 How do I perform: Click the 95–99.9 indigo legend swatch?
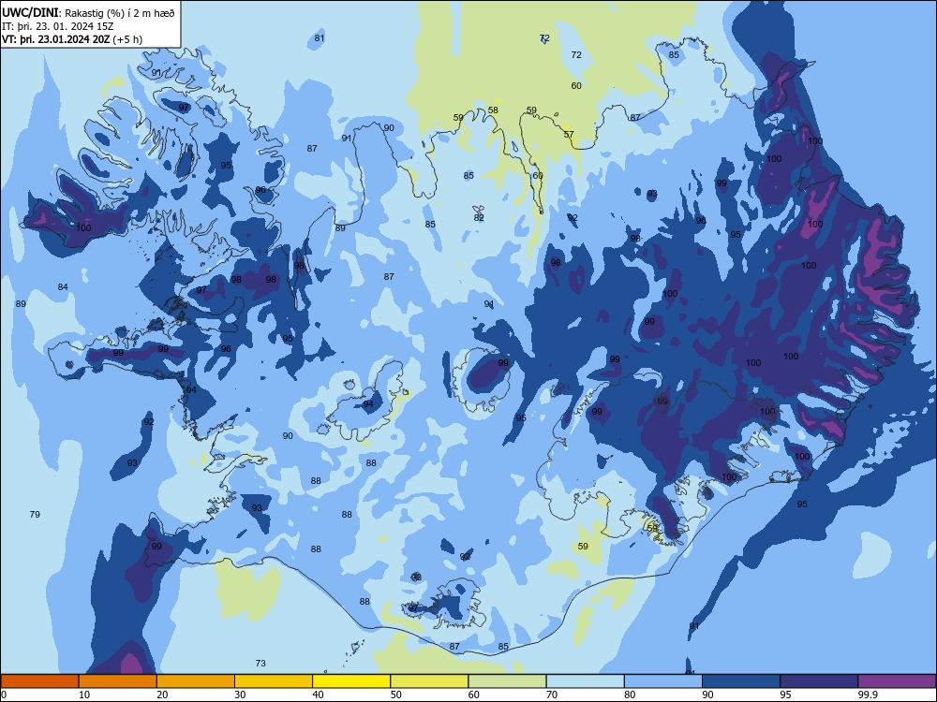pyautogui.click(x=819, y=681)
